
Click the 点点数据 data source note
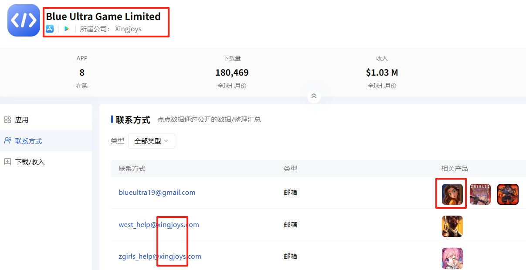209,120
